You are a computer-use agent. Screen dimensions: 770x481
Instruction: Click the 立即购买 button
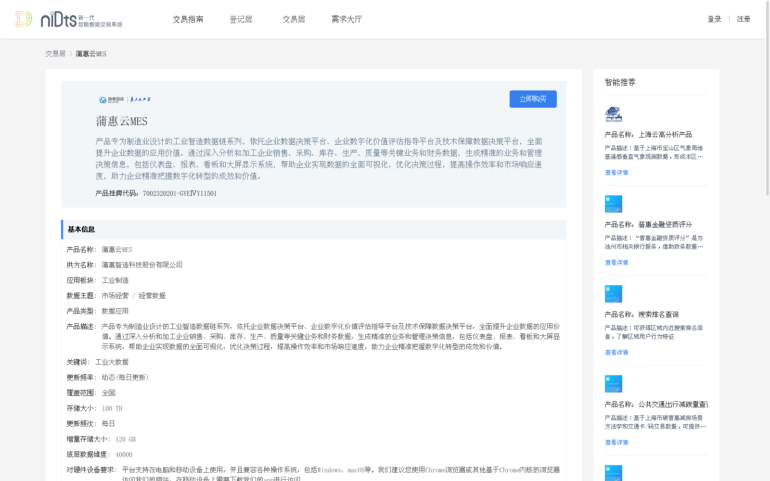[x=533, y=99]
